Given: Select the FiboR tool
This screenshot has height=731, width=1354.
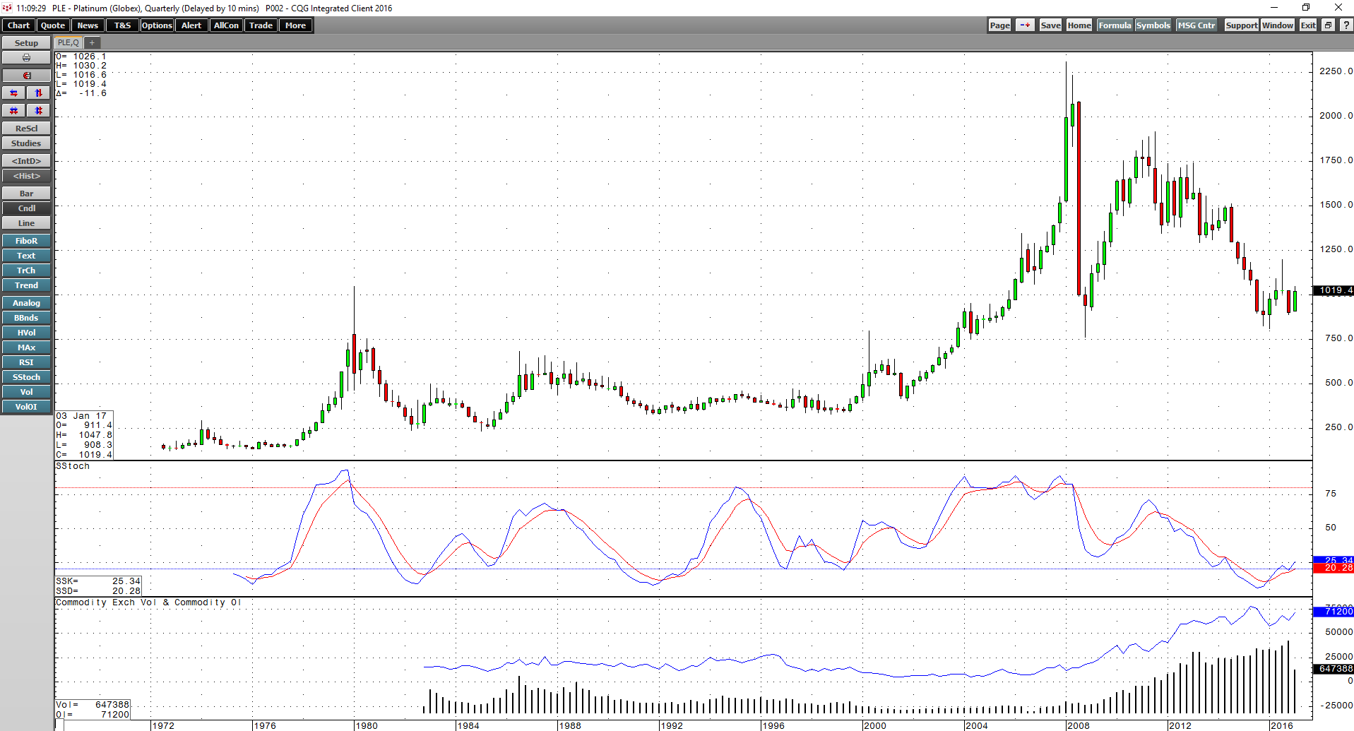Looking at the screenshot, I should pyautogui.click(x=26, y=241).
